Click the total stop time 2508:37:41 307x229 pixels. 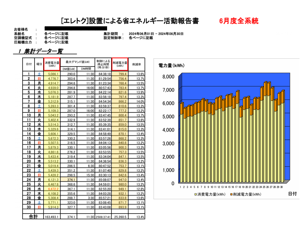[103, 217]
